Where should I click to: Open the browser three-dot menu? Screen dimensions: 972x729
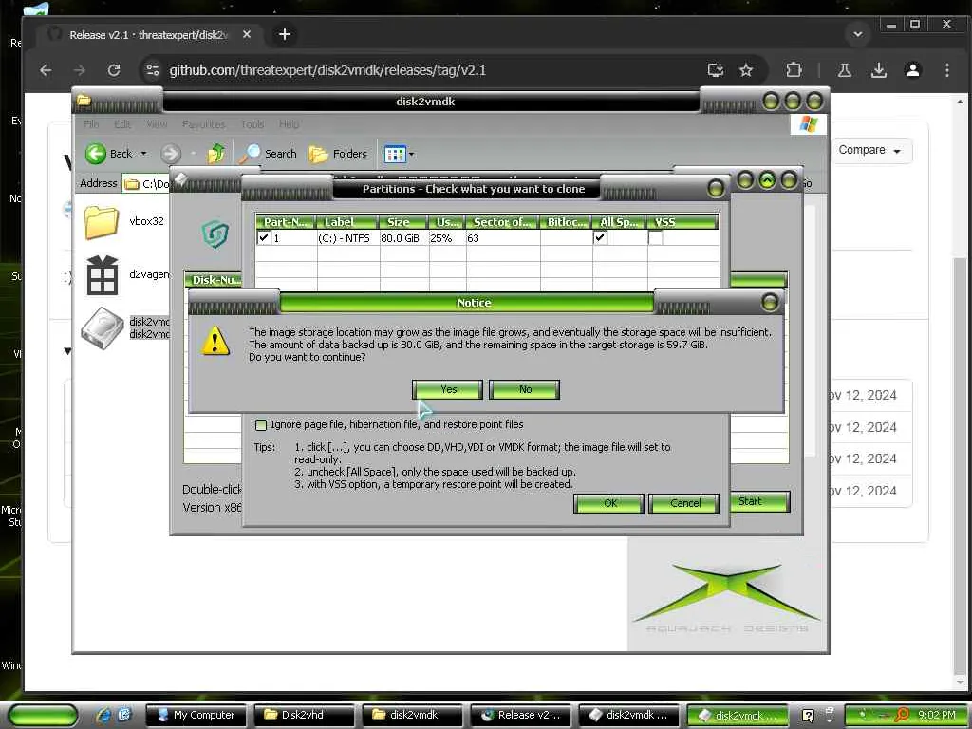[946, 70]
